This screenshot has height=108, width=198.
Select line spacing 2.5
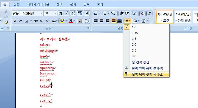pyautogui.click(x=146, y=50)
